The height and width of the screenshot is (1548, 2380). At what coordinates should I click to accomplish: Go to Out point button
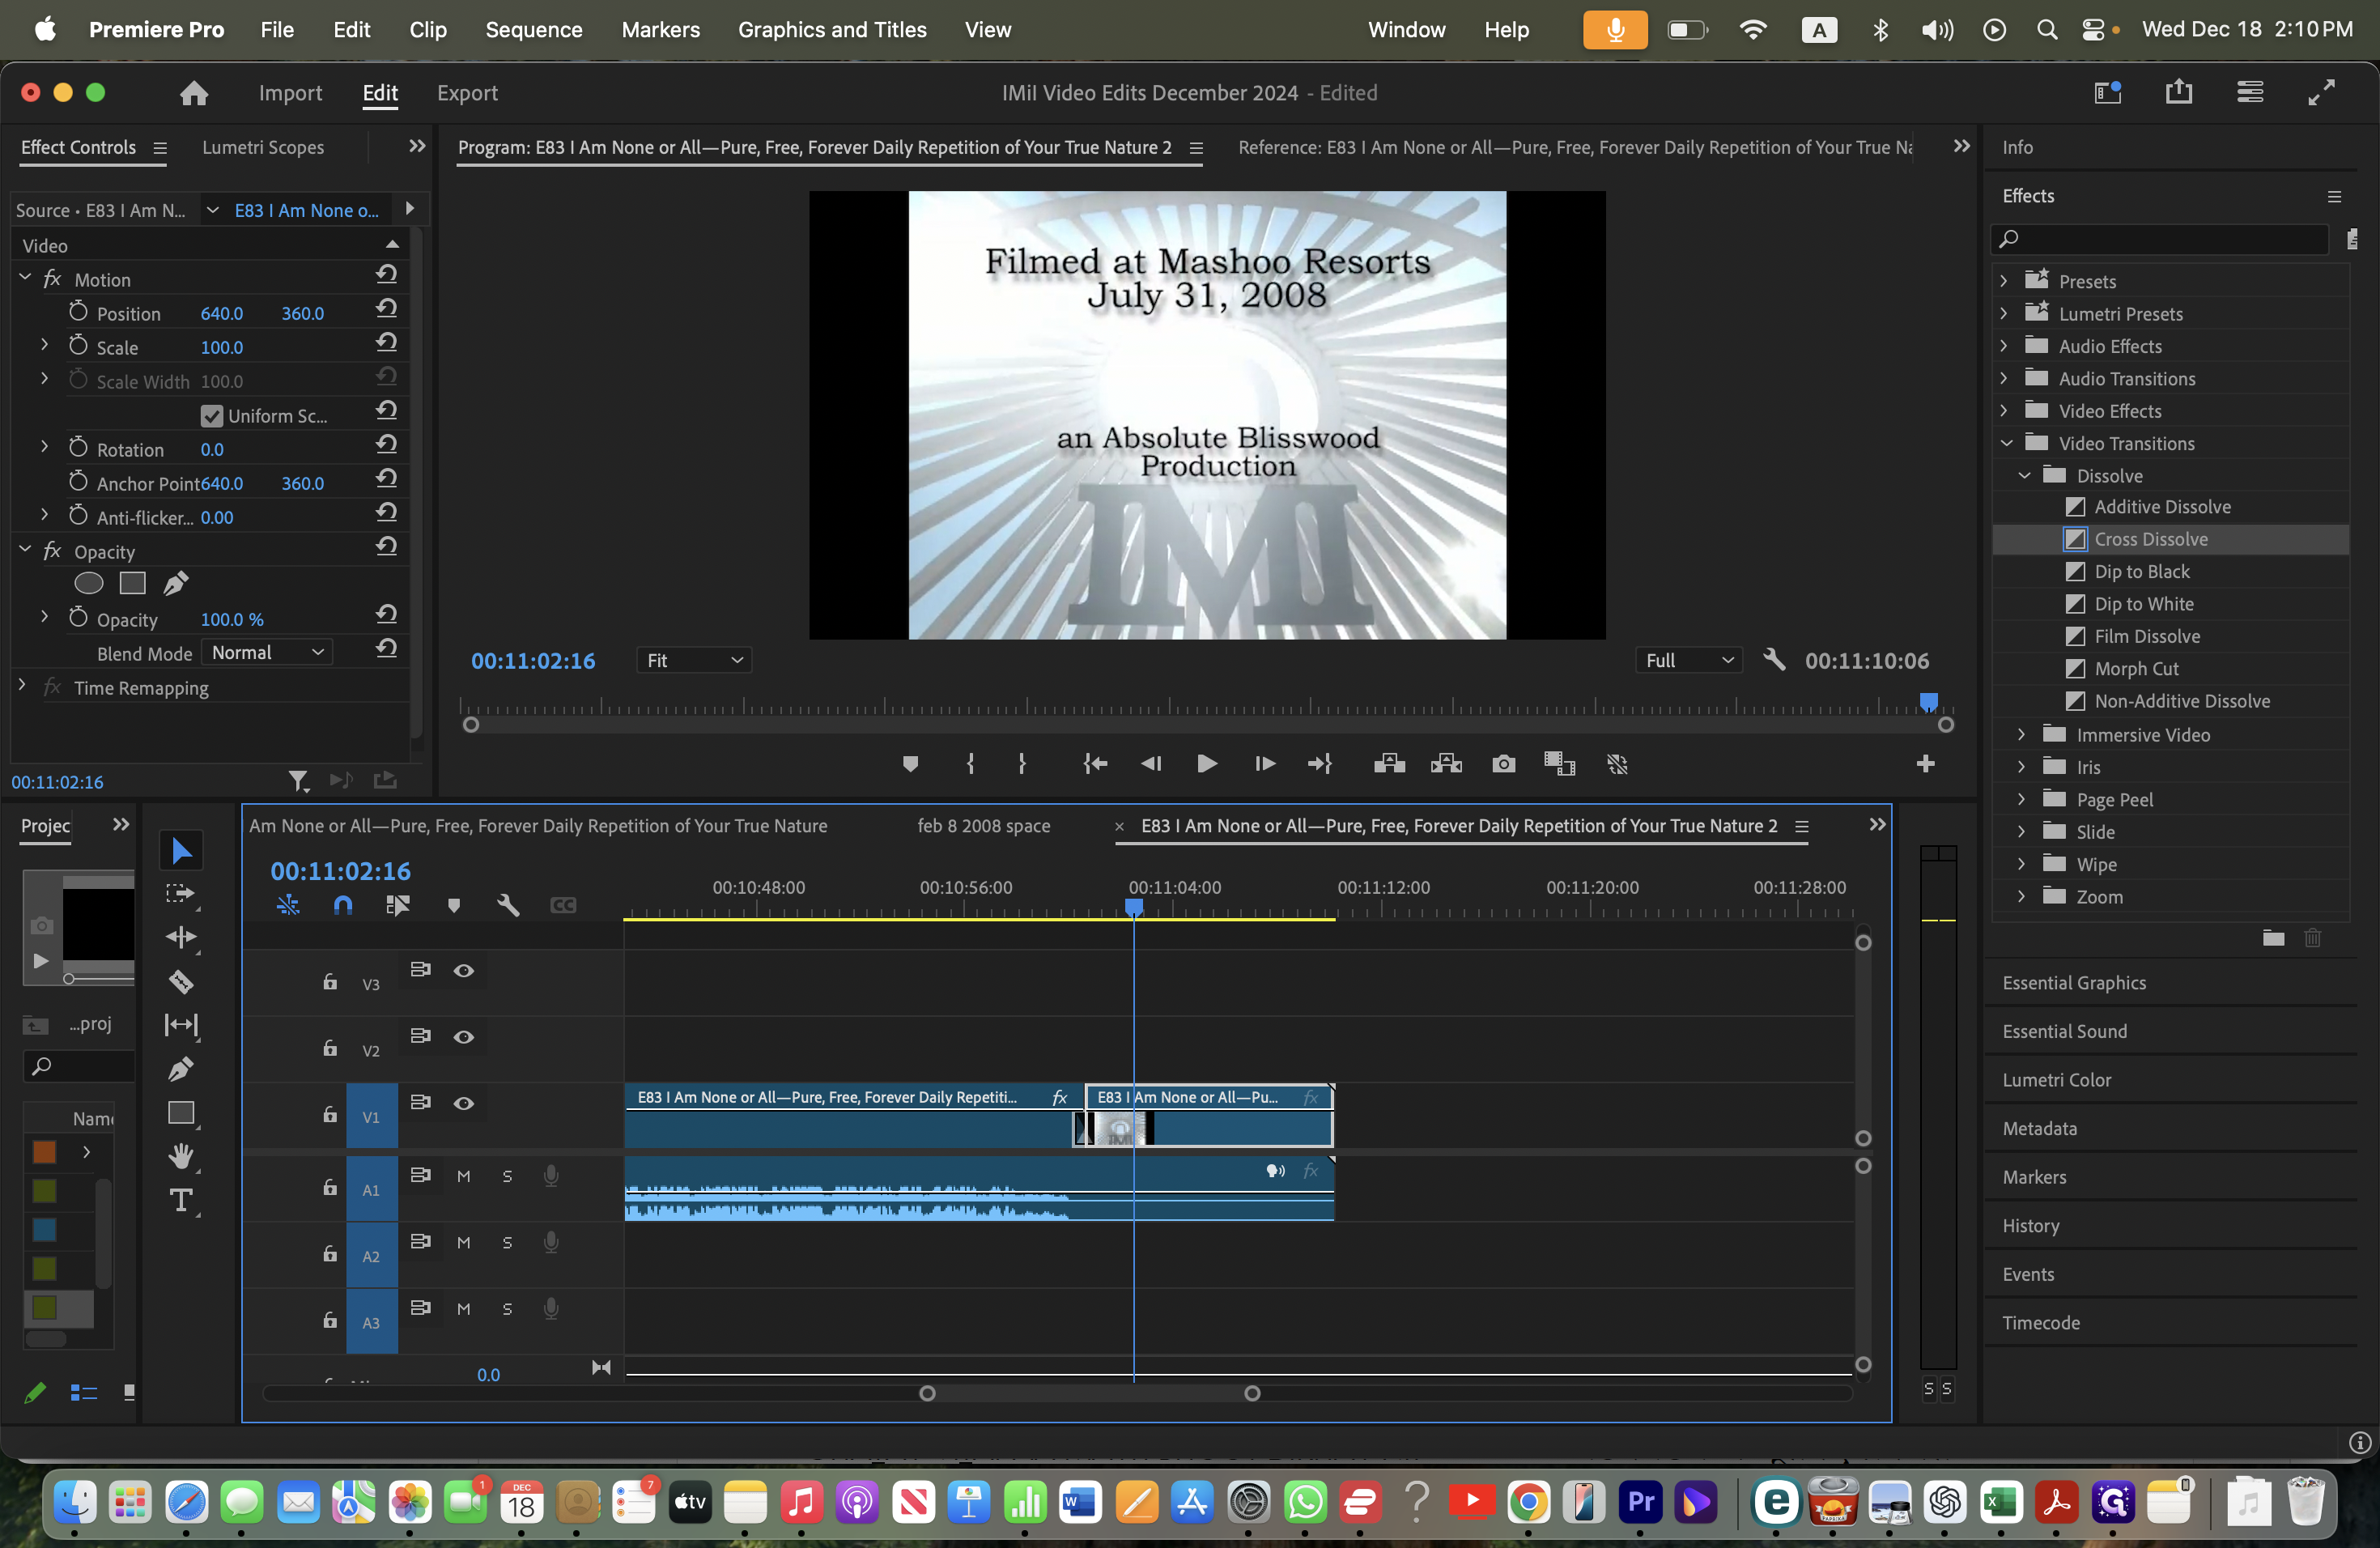pyautogui.click(x=1320, y=764)
